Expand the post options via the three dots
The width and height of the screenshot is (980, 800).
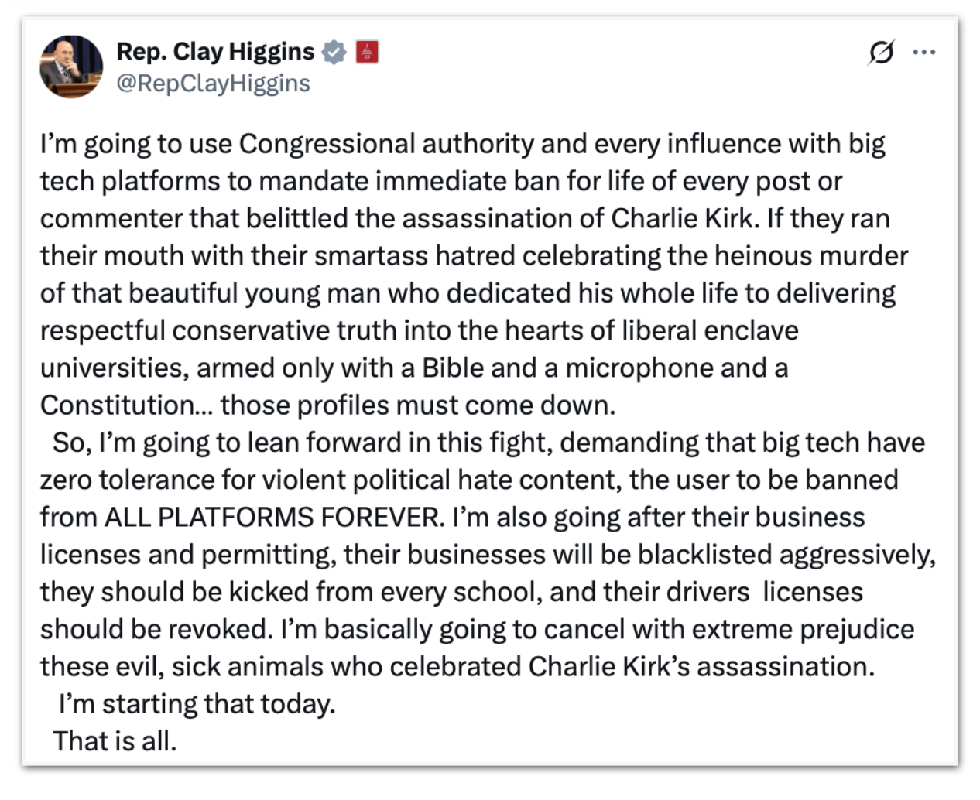[924, 53]
